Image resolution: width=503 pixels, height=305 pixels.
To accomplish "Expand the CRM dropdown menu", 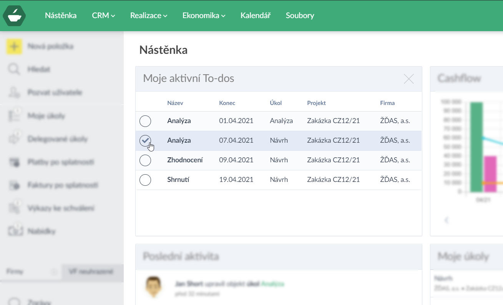I will (103, 16).
